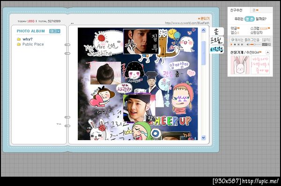Screen dimensions: 281x186
Task: Click the blue '몇 촌' button
Action: [249, 19]
